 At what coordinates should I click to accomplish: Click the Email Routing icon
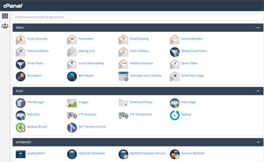[123, 39]
